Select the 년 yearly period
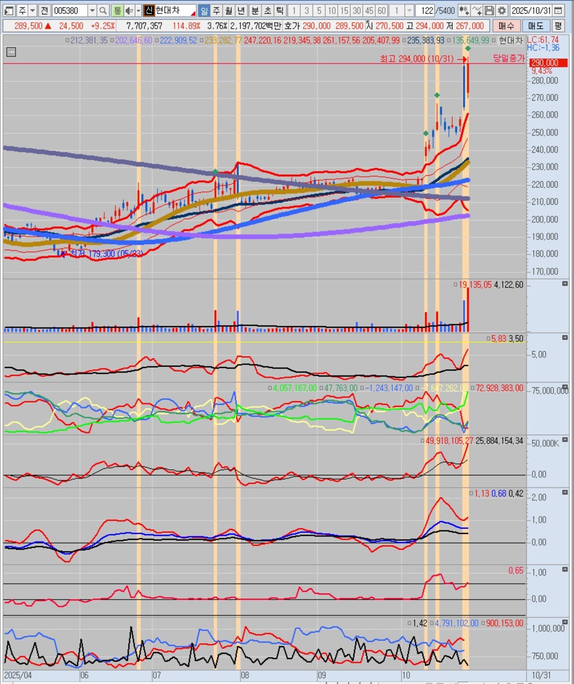The height and width of the screenshot is (684, 574). pos(241,11)
